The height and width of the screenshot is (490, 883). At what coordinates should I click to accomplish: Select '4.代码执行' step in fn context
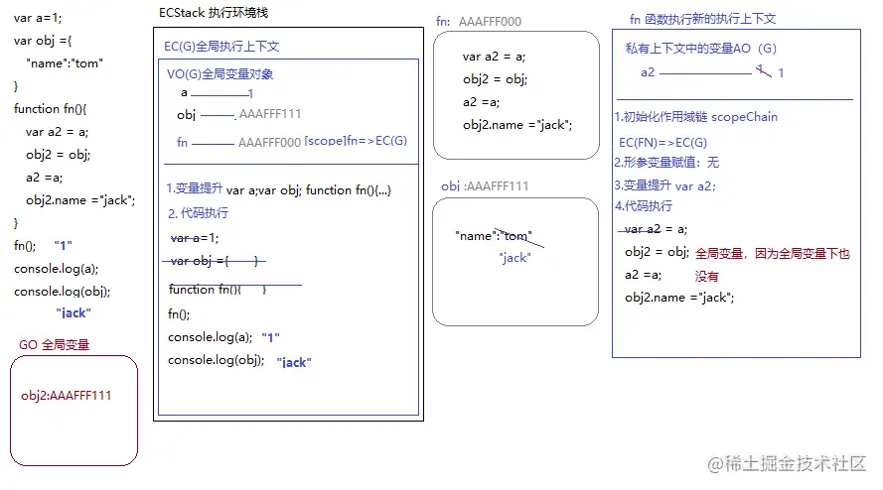(x=643, y=206)
